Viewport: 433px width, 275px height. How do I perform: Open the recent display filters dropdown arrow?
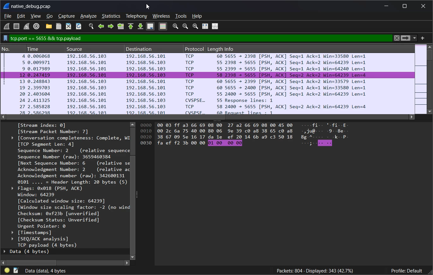[414, 38]
